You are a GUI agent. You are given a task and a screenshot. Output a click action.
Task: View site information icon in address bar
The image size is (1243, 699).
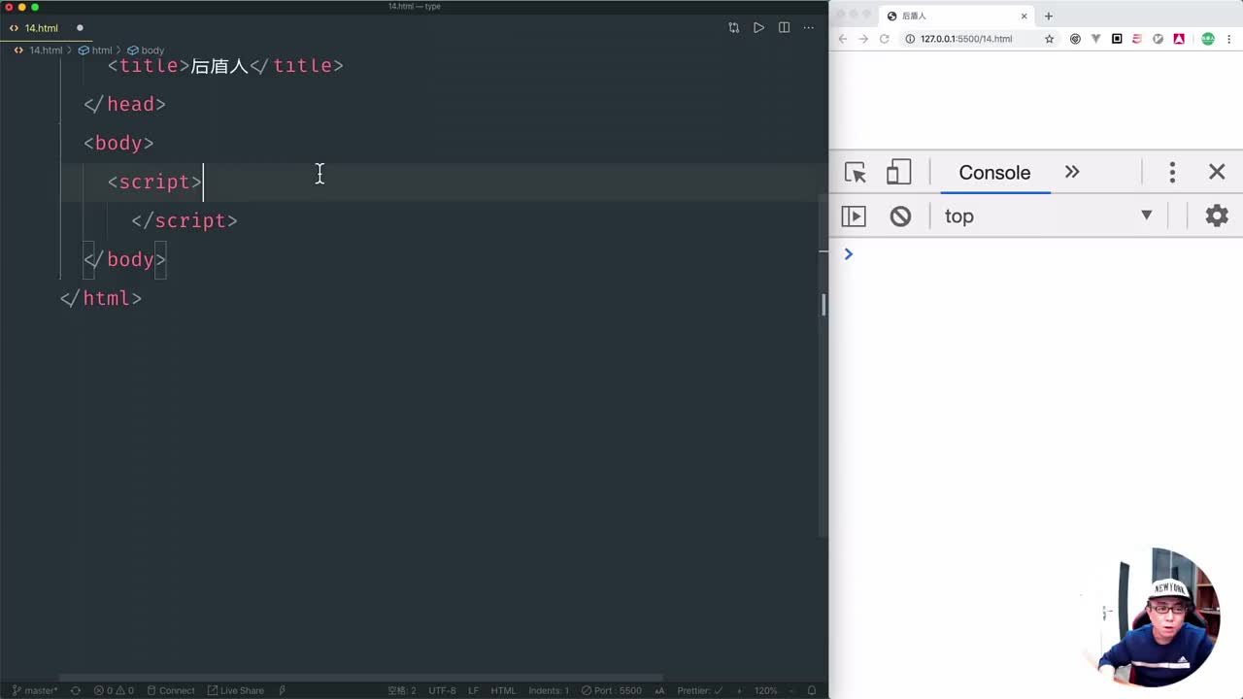click(x=910, y=39)
